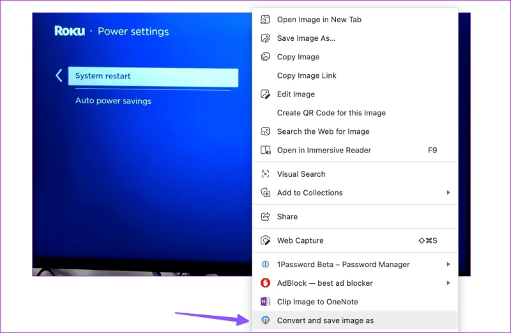
Task: Expand 1Password Beta submenu arrow
Action: tap(448, 264)
